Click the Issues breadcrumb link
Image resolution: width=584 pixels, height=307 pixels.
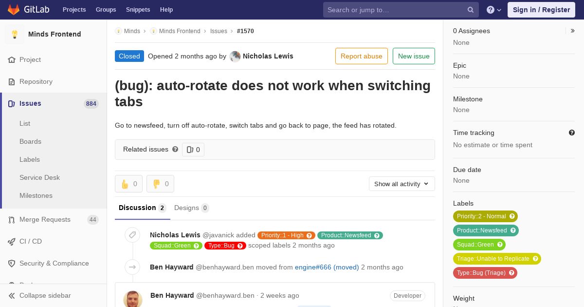pos(219,31)
